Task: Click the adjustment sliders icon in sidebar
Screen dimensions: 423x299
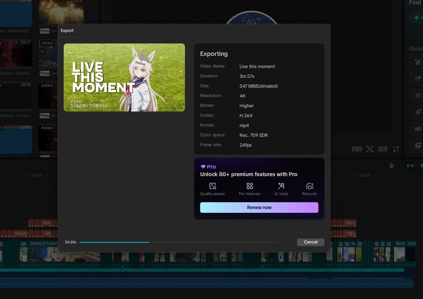Action: (418, 96)
